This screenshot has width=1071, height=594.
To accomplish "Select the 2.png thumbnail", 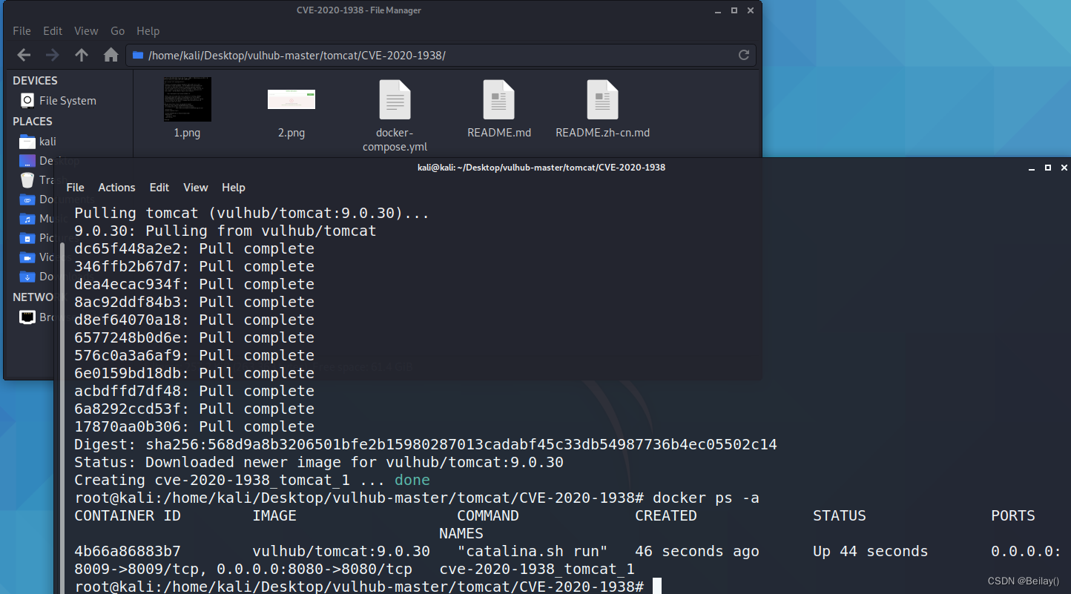I will pos(291,99).
